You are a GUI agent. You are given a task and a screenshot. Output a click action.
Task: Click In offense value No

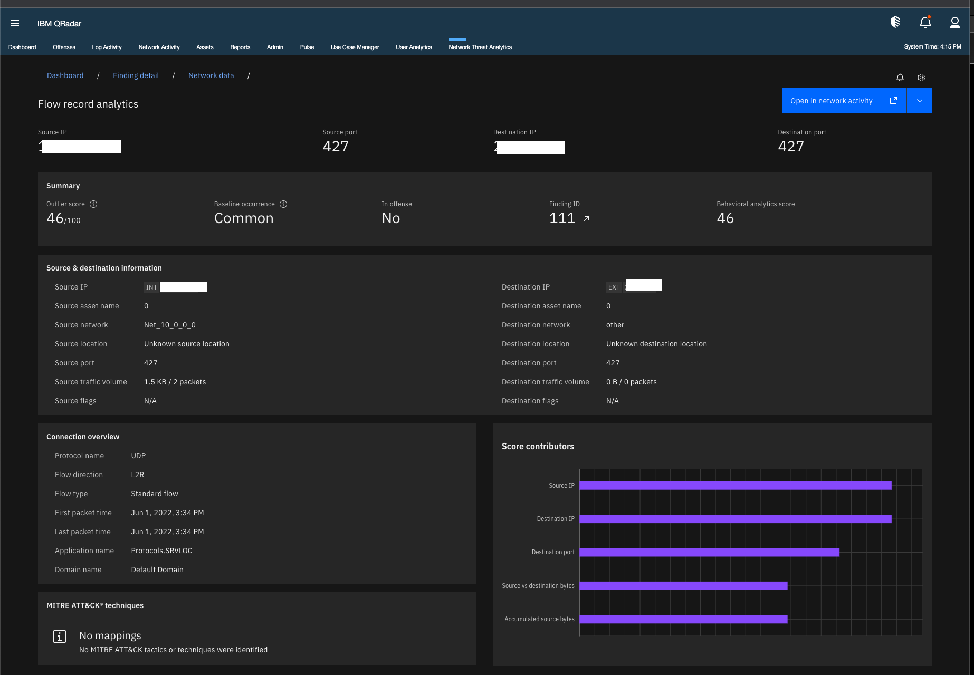[x=391, y=218]
